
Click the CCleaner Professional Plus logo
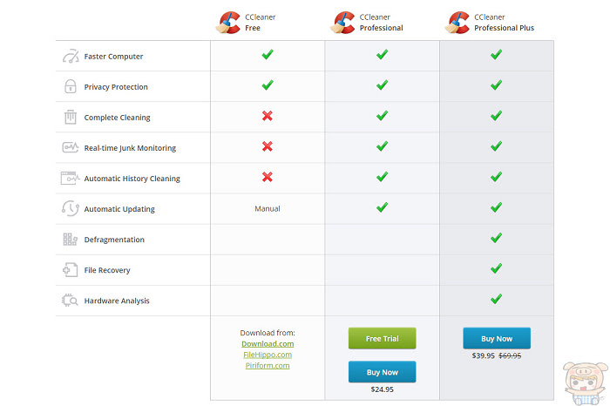[457, 23]
